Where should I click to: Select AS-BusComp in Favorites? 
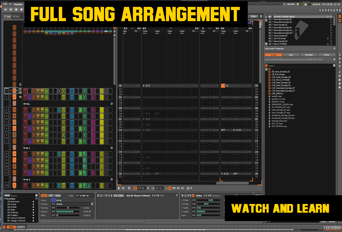(13, 202)
